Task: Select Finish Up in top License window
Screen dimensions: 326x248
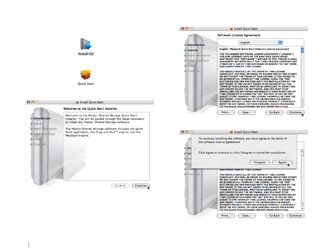Action: tap(192, 71)
